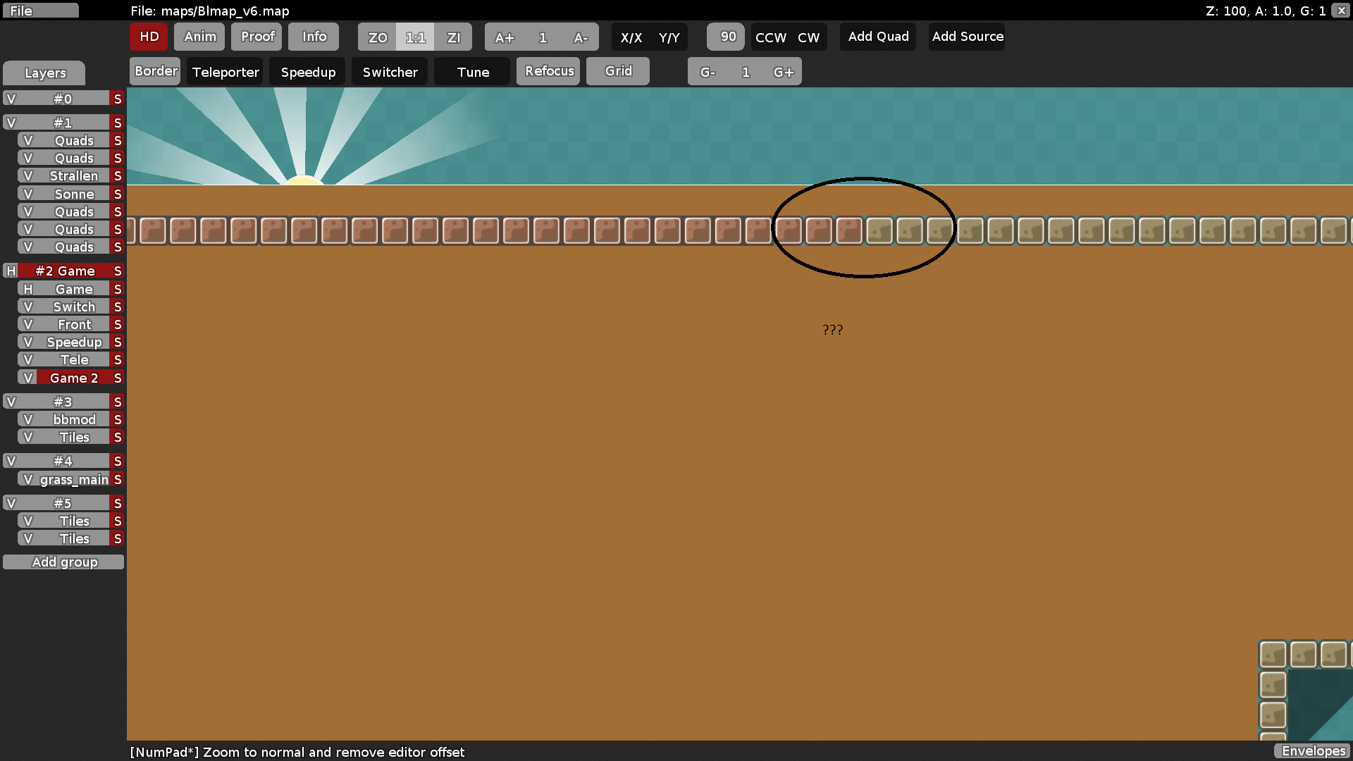The width and height of the screenshot is (1353, 761).
Task: Select the Game 2 layer
Action: click(x=73, y=377)
